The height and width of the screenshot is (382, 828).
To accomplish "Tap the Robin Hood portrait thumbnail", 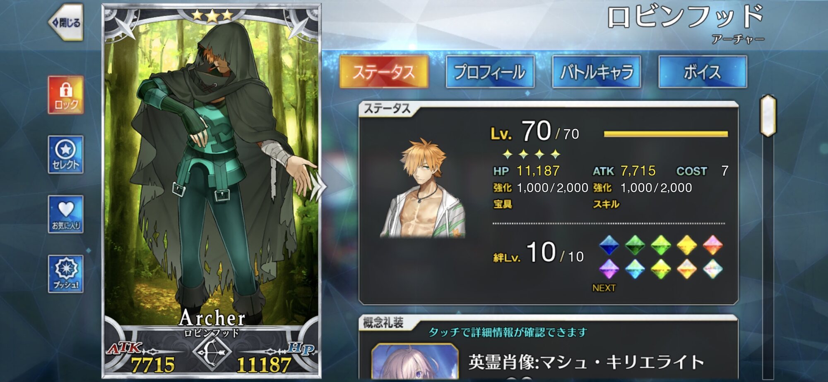I will (422, 188).
